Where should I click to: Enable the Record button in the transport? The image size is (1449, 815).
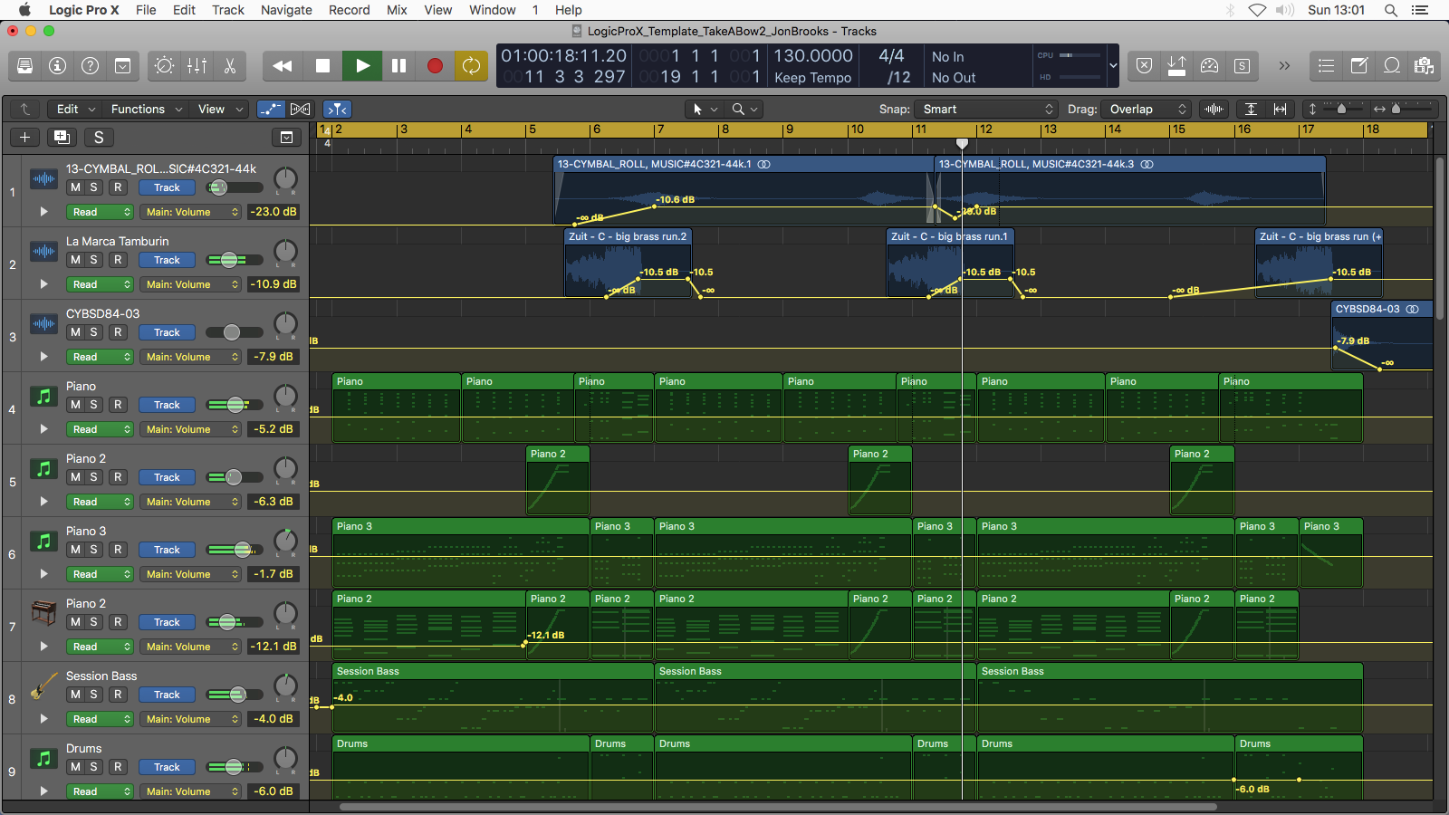pos(435,65)
